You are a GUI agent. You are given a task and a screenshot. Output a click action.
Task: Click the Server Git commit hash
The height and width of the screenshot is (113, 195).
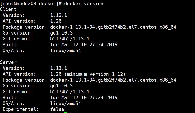pyautogui.click(x=70, y=92)
